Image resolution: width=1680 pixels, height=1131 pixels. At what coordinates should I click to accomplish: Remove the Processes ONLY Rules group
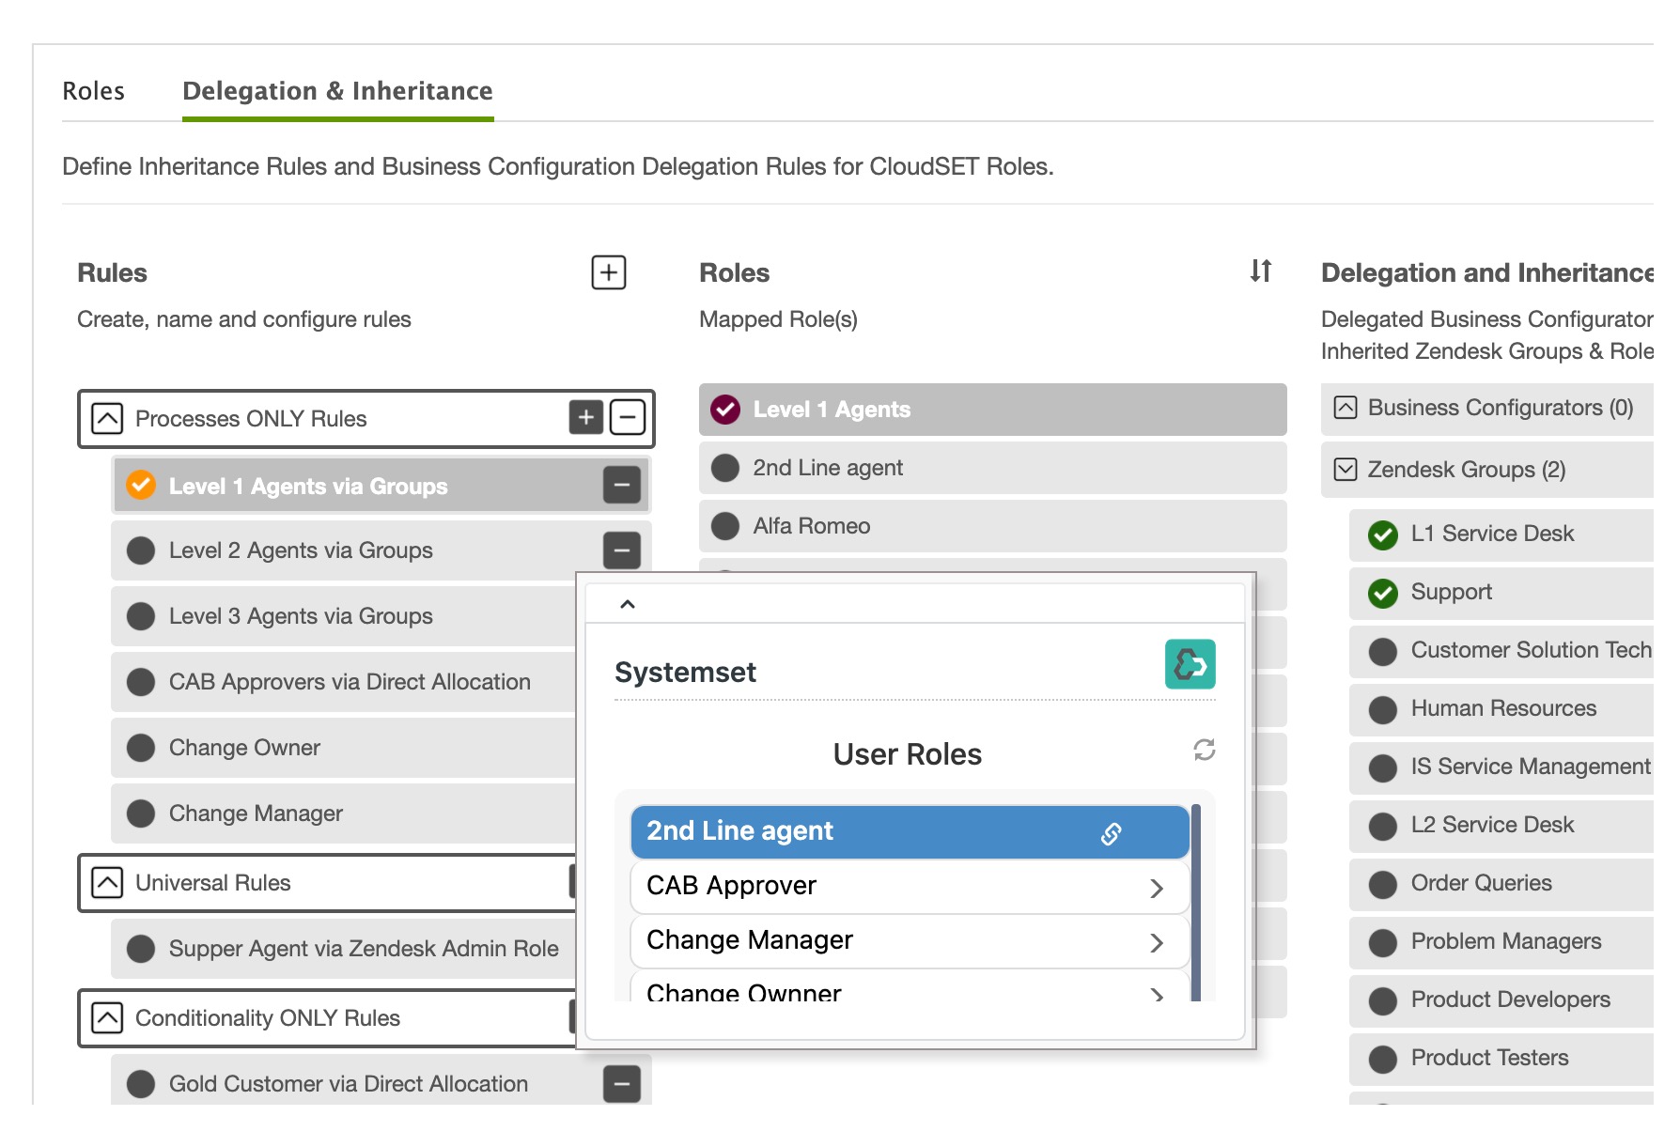628,417
